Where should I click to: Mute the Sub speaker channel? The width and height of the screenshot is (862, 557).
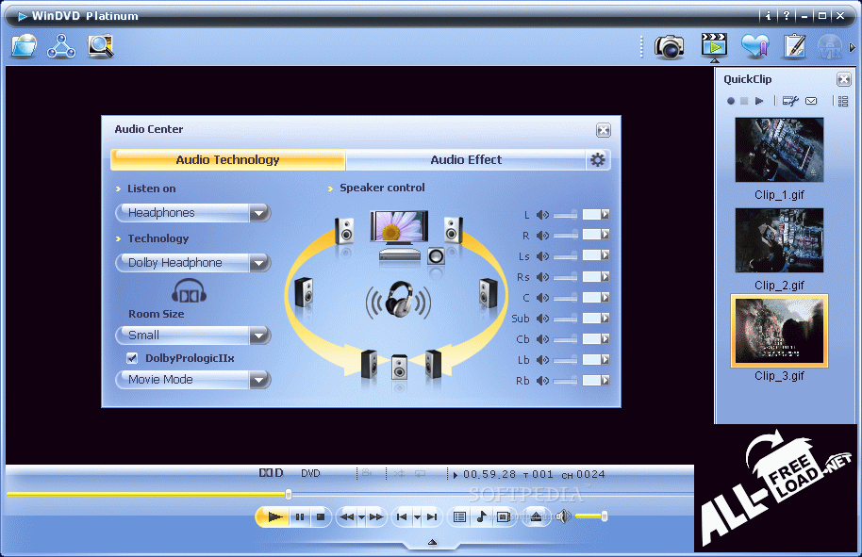(542, 319)
